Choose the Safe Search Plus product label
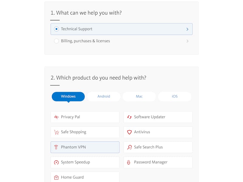243x182 pixels. pyautogui.click(x=148, y=147)
